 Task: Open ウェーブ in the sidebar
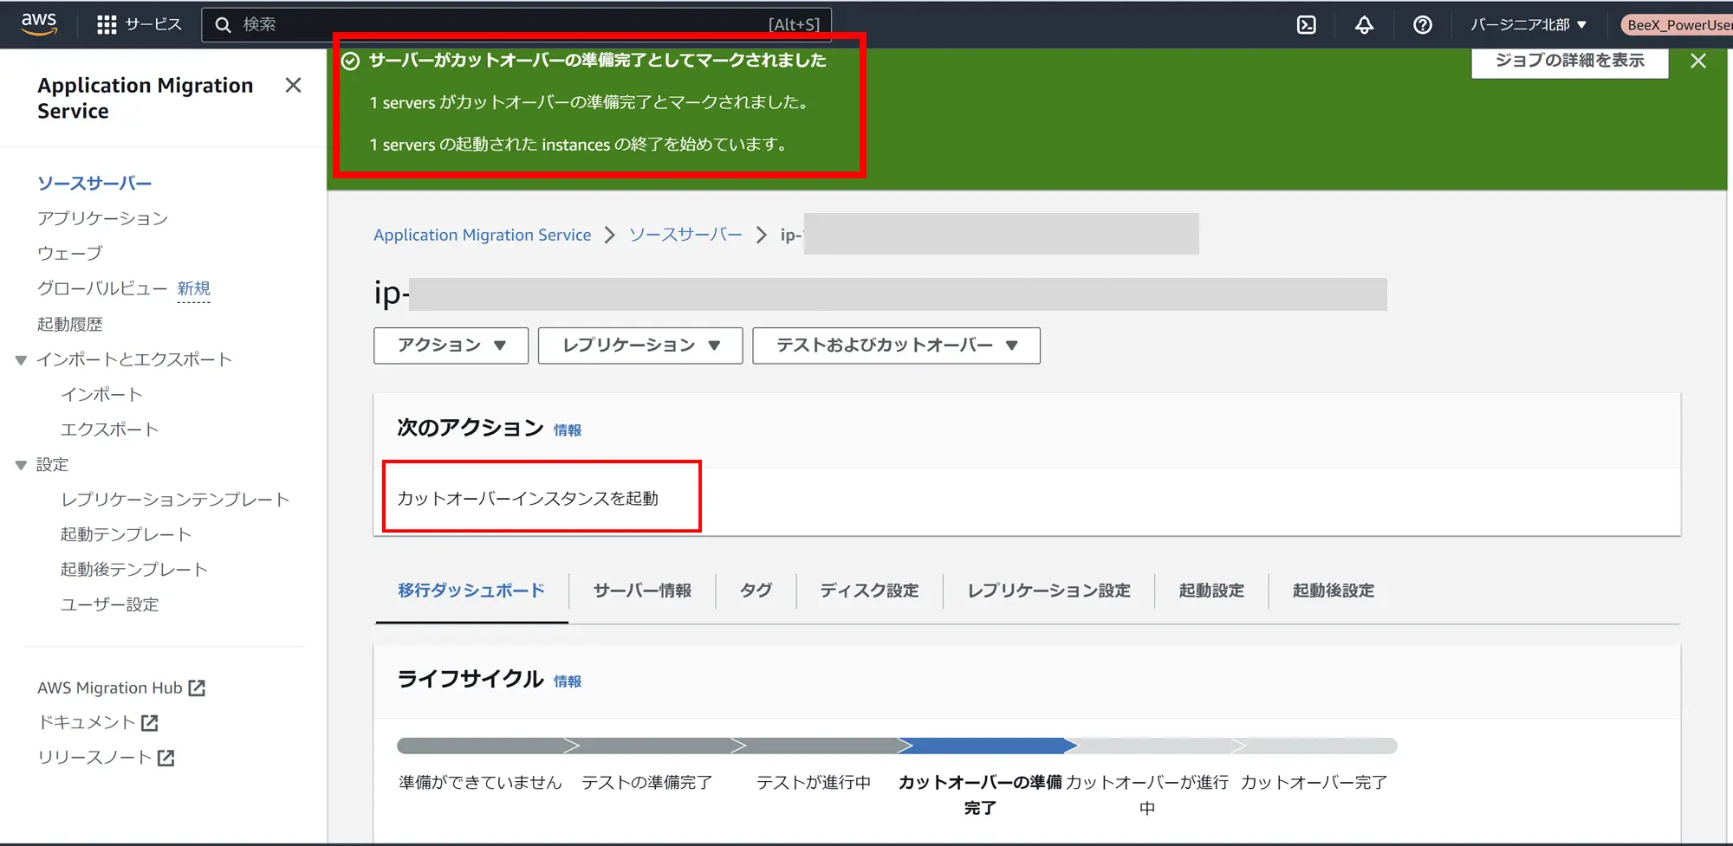pos(69,254)
